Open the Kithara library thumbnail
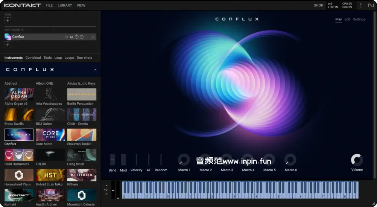The width and height of the screenshot is (377, 207). [x=82, y=175]
